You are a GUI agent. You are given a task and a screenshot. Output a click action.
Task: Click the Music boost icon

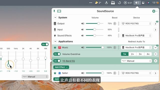[x=115, y=47]
